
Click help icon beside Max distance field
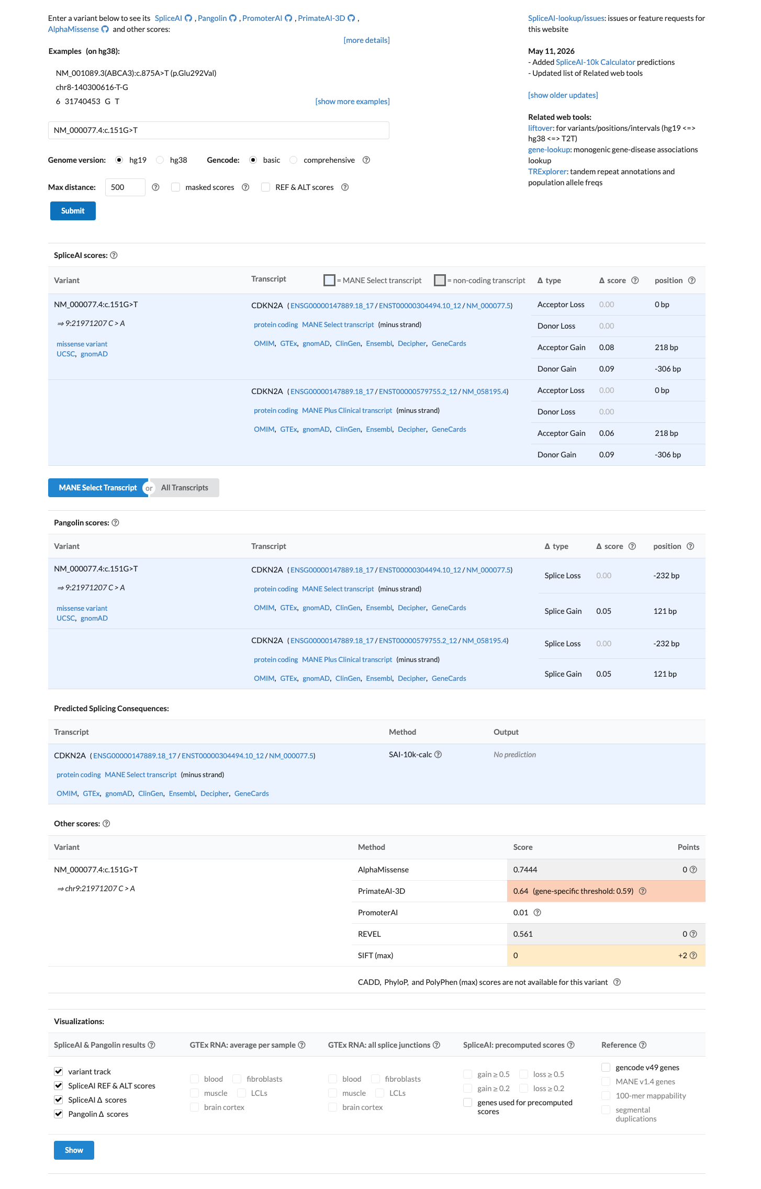[155, 187]
